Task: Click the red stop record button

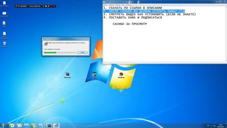Action: coord(54,6)
